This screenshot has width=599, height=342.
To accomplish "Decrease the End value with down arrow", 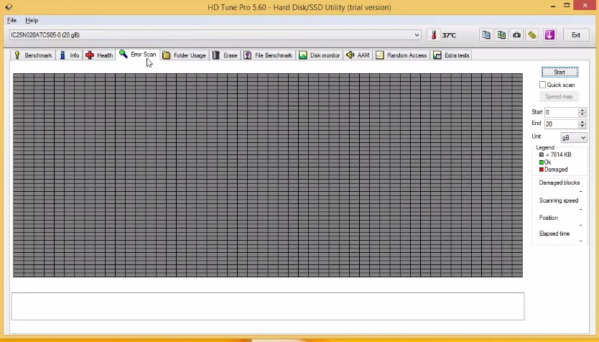I will [582, 126].
